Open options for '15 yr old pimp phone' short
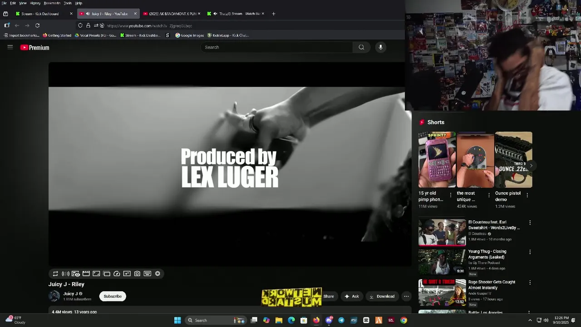 pos(451,195)
